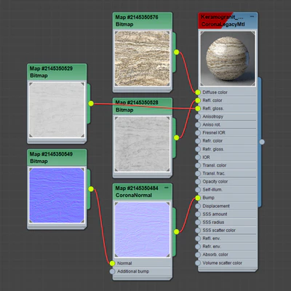
Task: Select Map #2145350529 Bitmap node title
Action: (57, 72)
